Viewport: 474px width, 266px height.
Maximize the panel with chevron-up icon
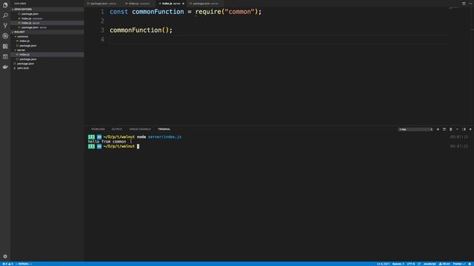point(458,129)
